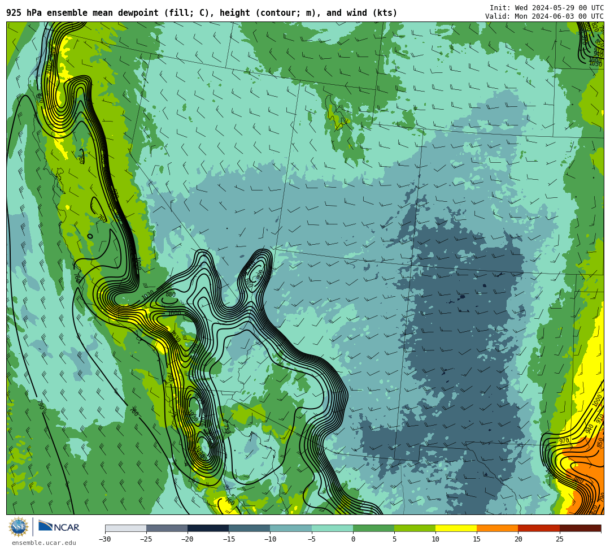Screen dimensions: 610x550
Task: Pick the 10 to 15 yellow swatch
Action: click(x=456, y=528)
